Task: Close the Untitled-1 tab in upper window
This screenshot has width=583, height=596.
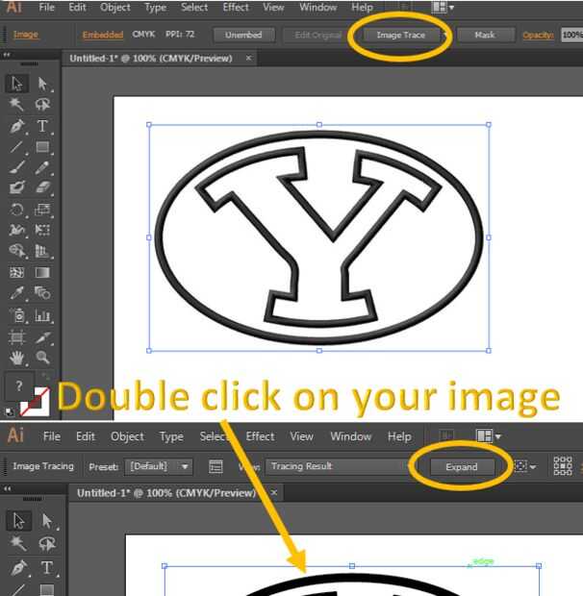Action: (248, 58)
